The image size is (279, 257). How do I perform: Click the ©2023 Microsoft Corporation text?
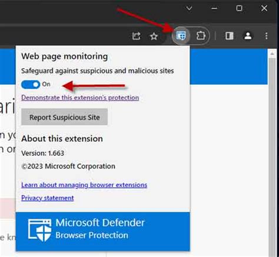point(68,166)
